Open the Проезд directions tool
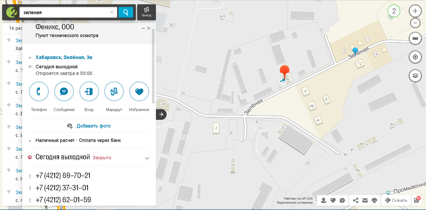The image size is (426, 210). (146, 12)
